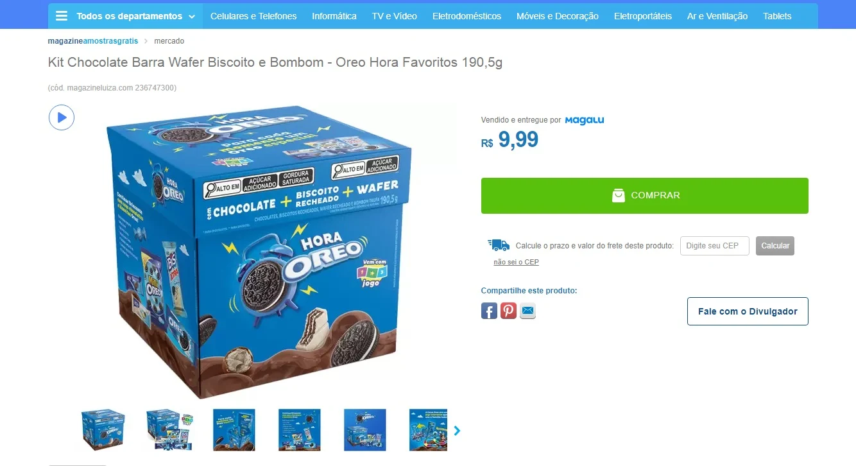856x466 pixels.
Task: Click the green COMPRAR button
Action: click(645, 196)
